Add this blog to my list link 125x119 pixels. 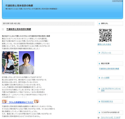coord(111,89)
